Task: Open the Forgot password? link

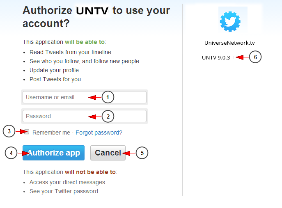Action: (99, 133)
